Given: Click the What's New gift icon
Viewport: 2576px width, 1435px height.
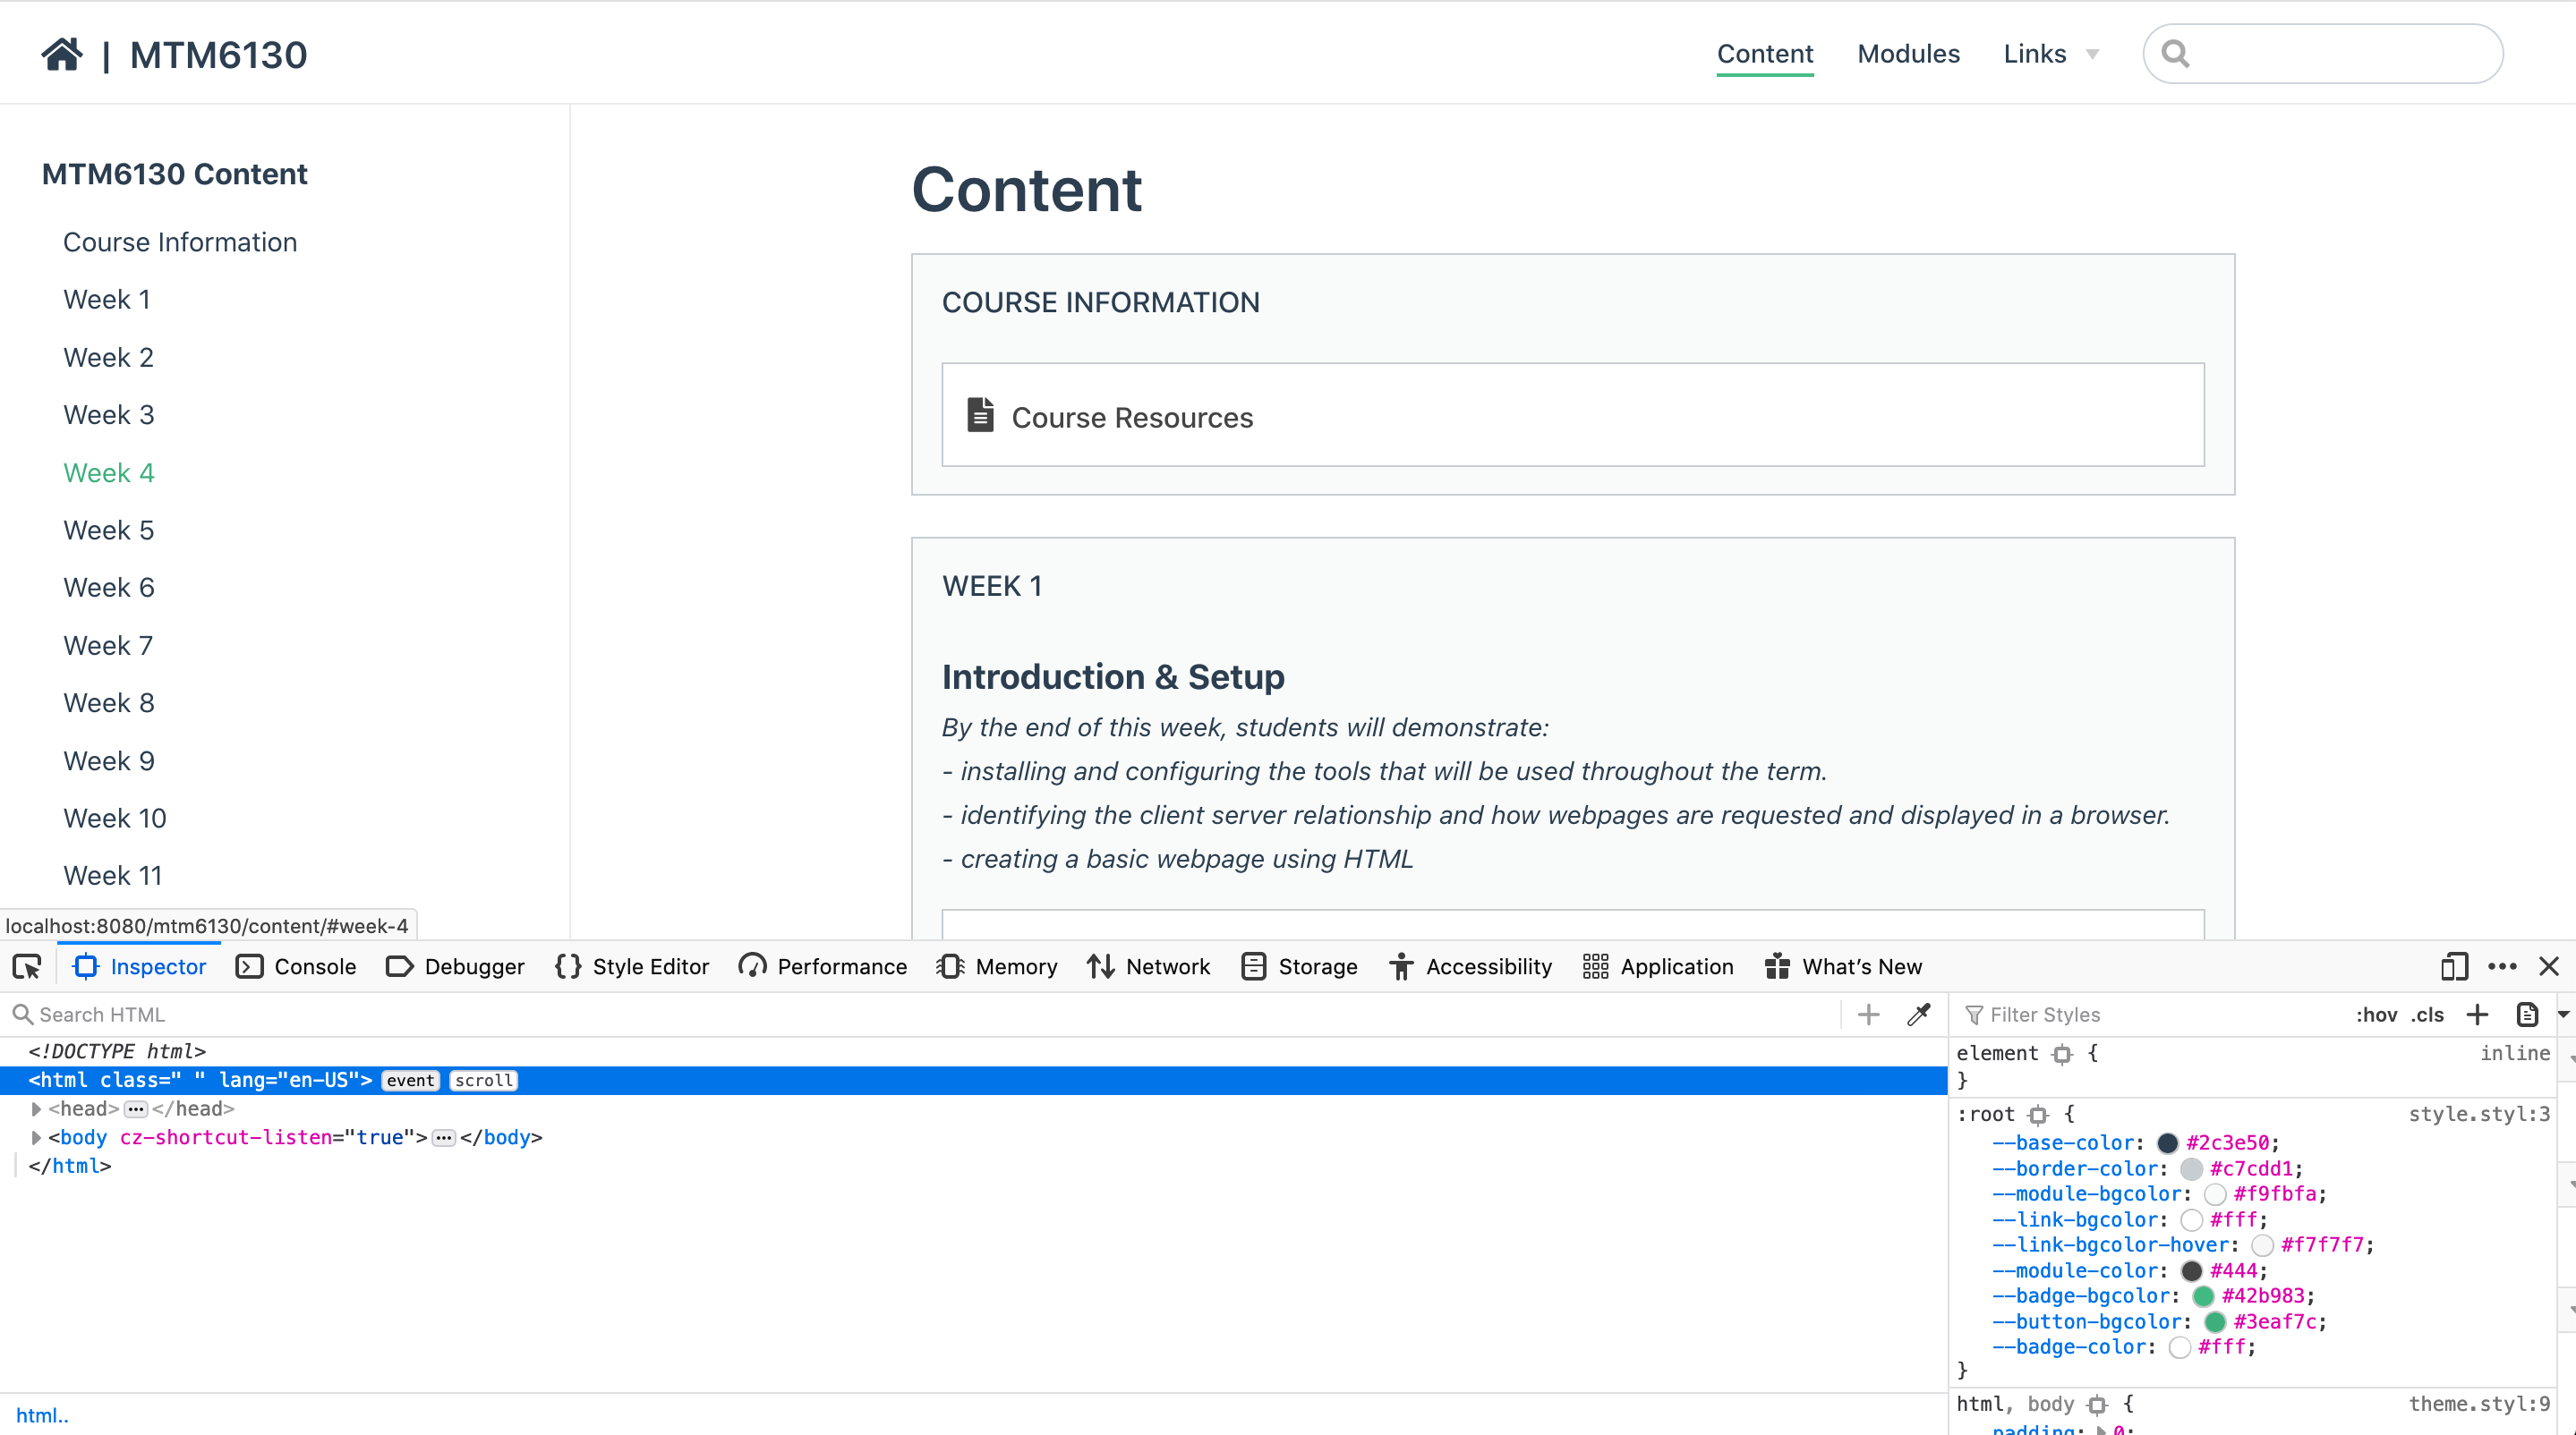Looking at the screenshot, I should click(x=1777, y=966).
